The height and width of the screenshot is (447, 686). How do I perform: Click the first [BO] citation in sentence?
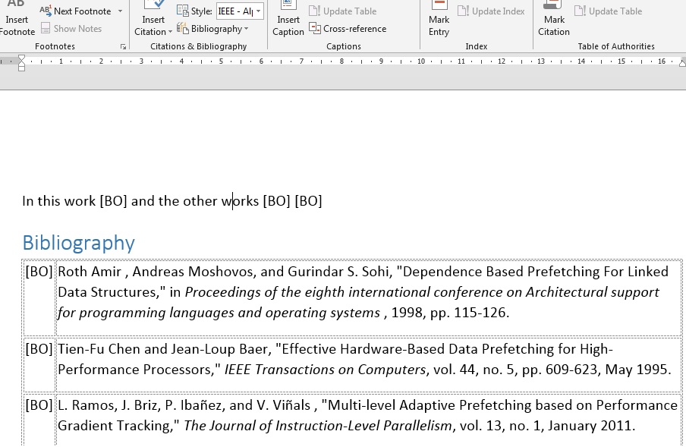coord(113,201)
